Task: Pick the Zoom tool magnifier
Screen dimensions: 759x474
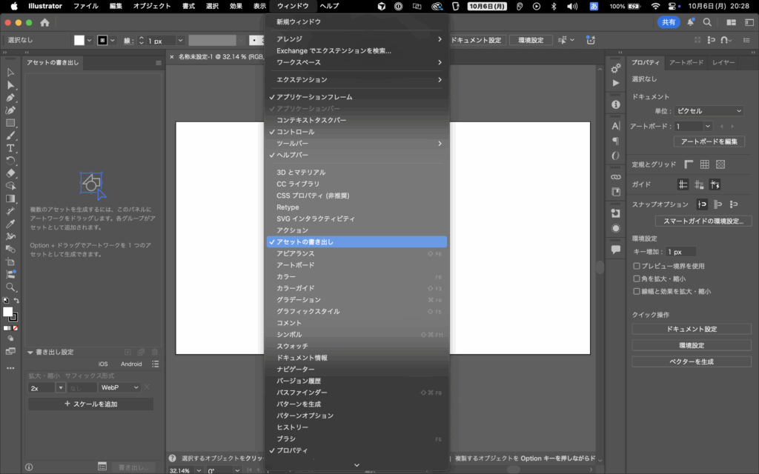Action: click(x=10, y=287)
